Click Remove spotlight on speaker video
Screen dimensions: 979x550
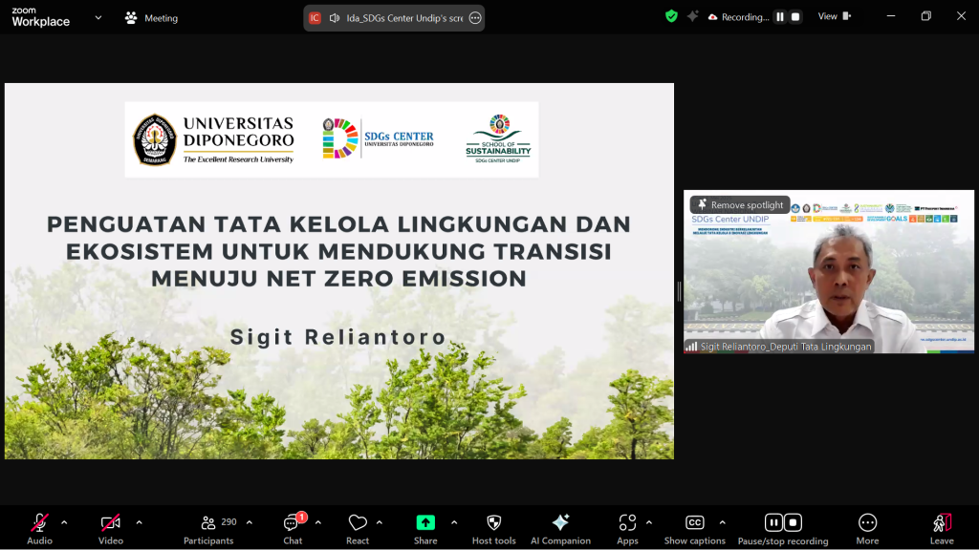point(740,204)
